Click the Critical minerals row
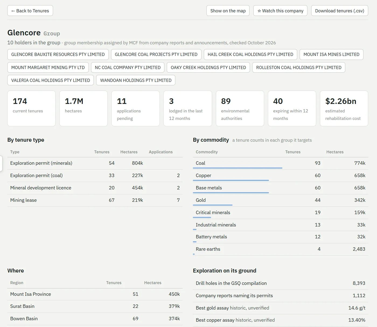377x327 pixels. point(281,213)
